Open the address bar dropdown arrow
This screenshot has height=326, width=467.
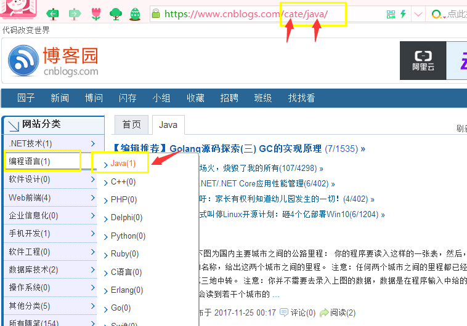pyautogui.click(x=418, y=14)
